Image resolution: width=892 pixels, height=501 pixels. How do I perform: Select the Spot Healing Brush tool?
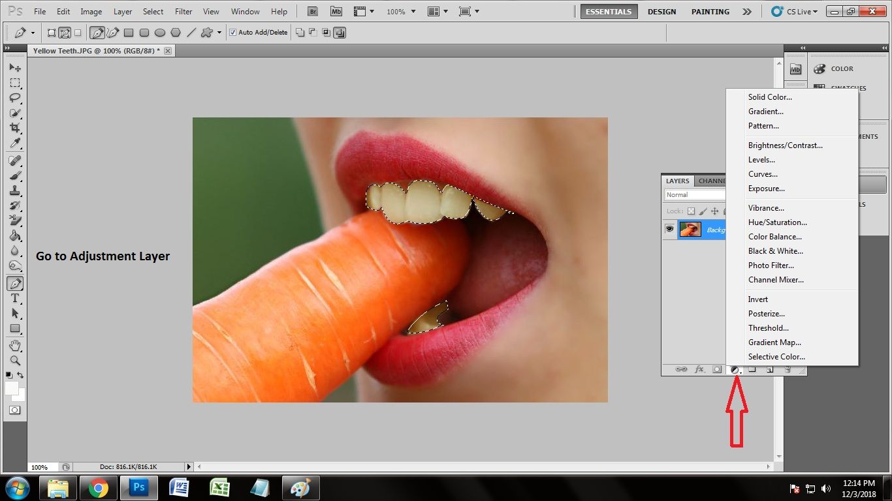[14, 160]
